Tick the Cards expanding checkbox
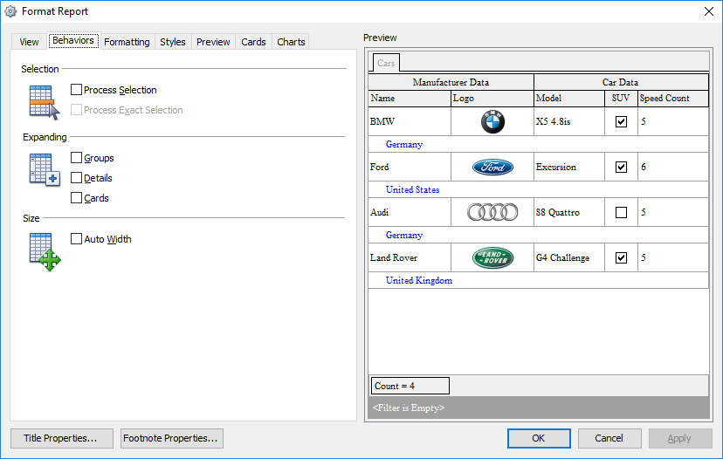The image size is (723, 459). tap(77, 198)
